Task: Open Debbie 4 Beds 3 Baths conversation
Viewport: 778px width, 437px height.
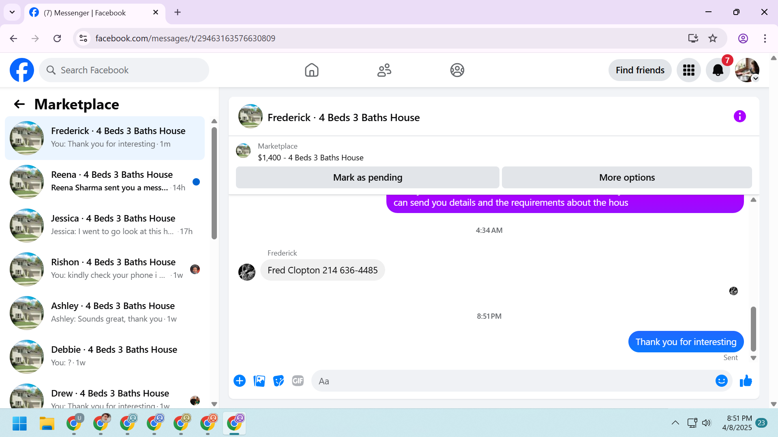Action: pyautogui.click(x=105, y=356)
